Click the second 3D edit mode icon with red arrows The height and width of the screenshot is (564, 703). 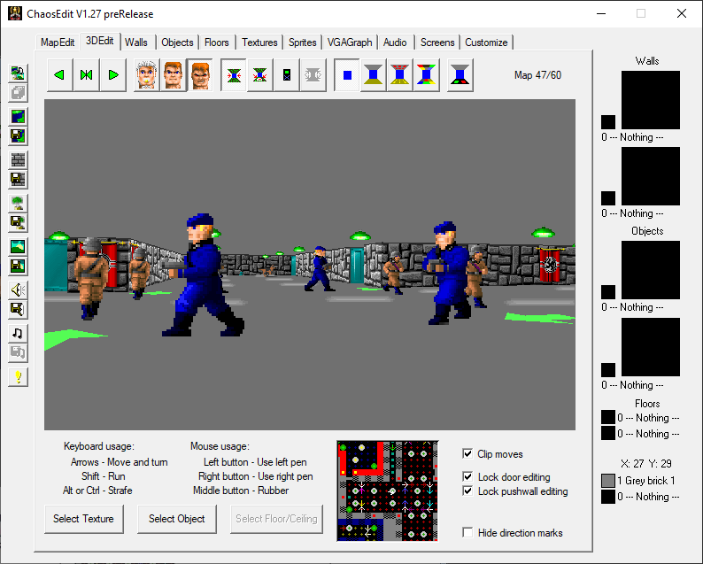tap(260, 75)
